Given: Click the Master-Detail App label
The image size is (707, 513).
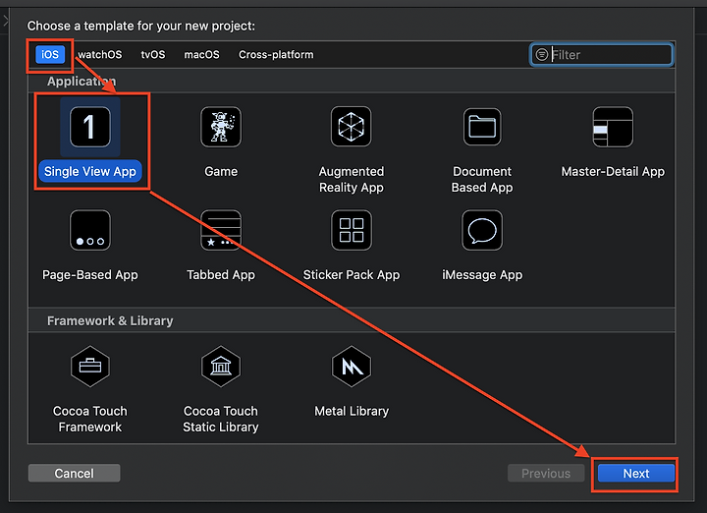Looking at the screenshot, I should (613, 171).
